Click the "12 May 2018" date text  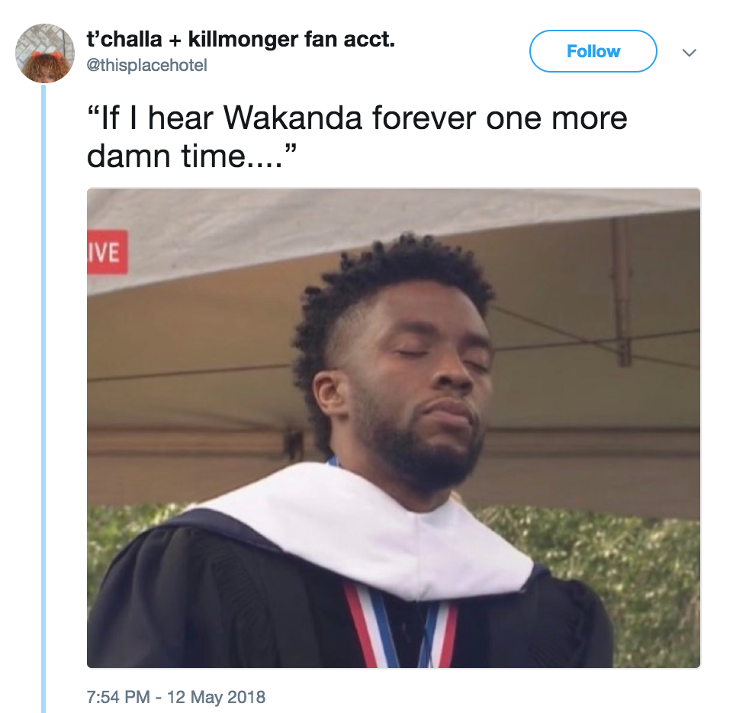coord(216,697)
